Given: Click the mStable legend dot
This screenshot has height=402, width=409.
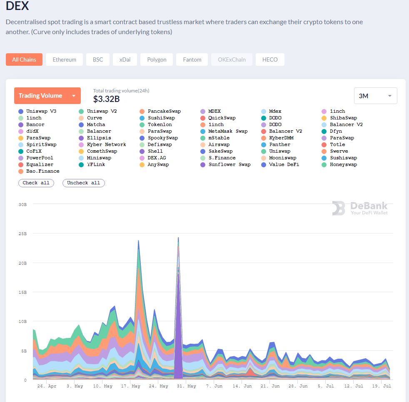Looking at the screenshot, I should pos(203,138).
